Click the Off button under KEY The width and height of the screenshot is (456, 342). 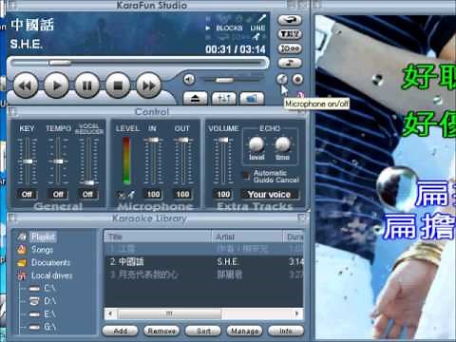(27, 194)
